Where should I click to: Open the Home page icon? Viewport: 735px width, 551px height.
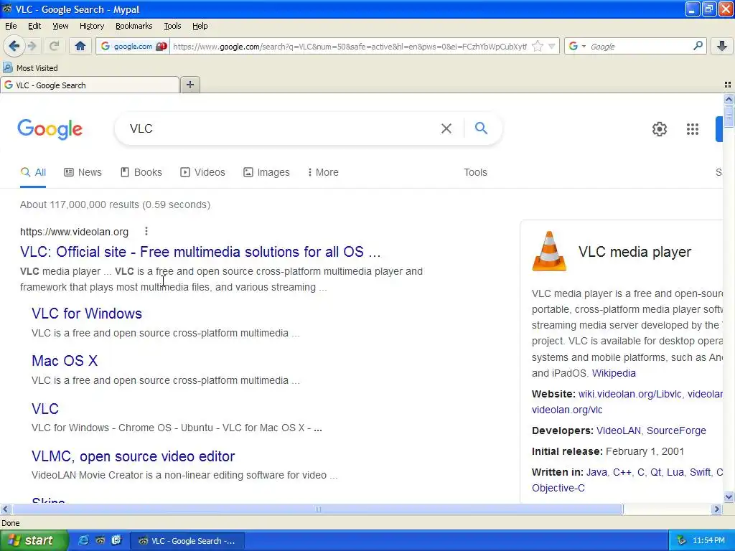click(80, 46)
